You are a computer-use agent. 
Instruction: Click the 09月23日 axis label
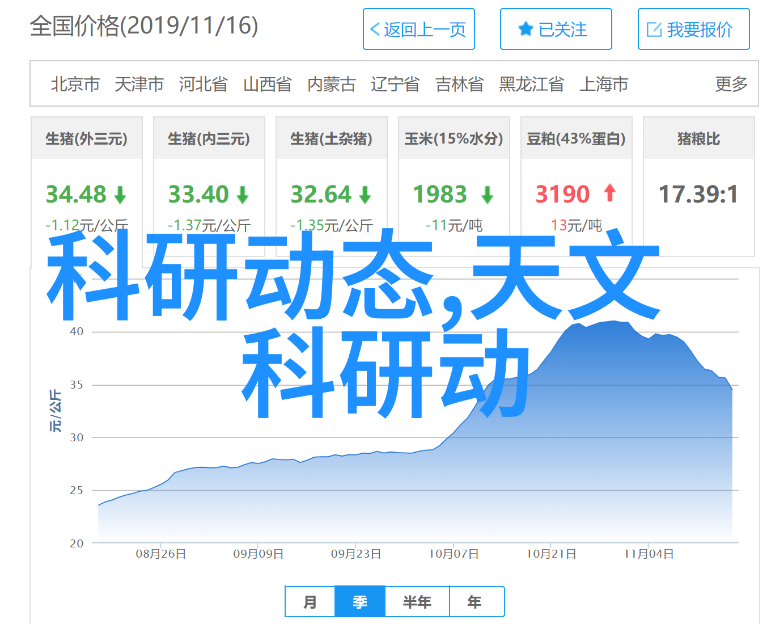(x=356, y=554)
